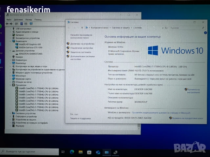Image resolution: width=210 pixels, height=157 pixels.
Task: Select the Софтуерни устройства tree item
Action: (26, 116)
